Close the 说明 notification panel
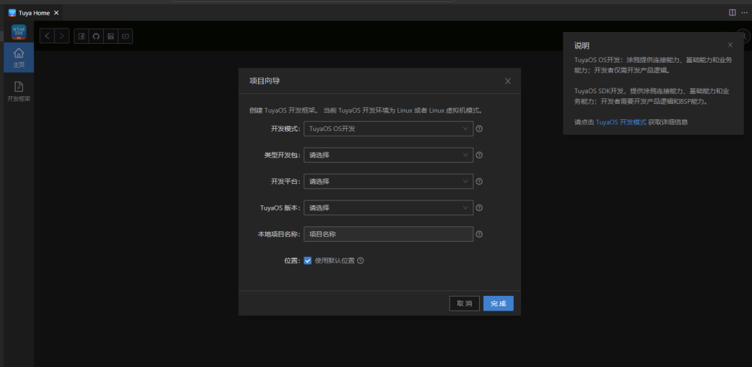752x367 pixels. pyautogui.click(x=730, y=45)
